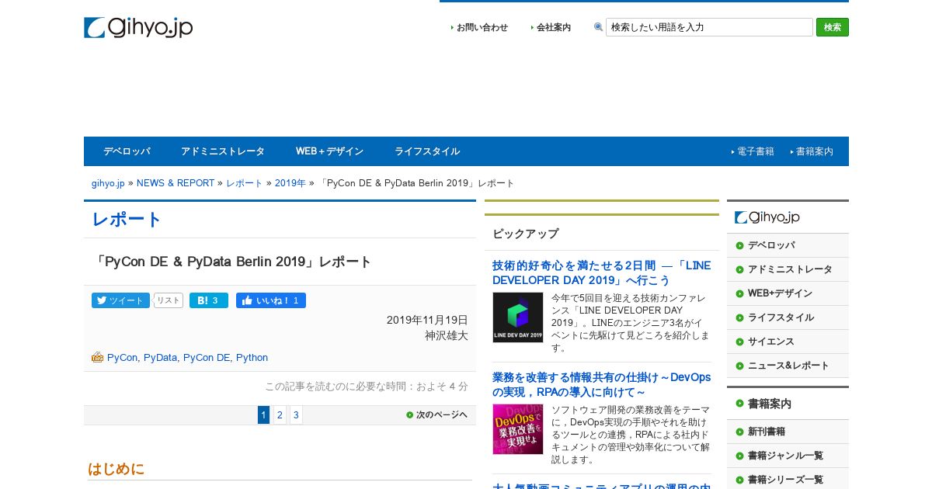Open sidebar WEB+デザイン item
The width and height of the screenshot is (932, 489).
[788, 293]
